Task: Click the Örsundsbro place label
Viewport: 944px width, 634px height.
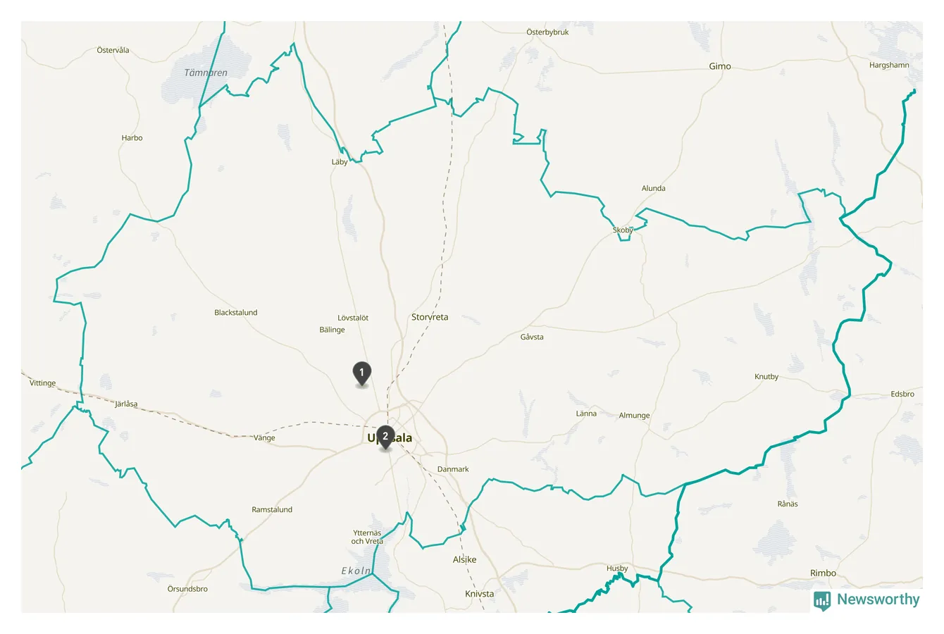Action: pyautogui.click(x=187, y=589)
